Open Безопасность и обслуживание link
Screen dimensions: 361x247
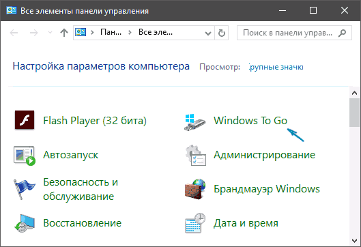81,189
